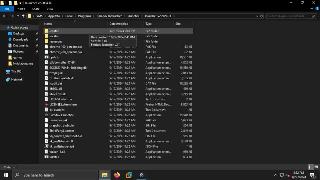Viewport: 320px width, 180px height.
Task: Select vulkan-1.dll file name
Action: [x=57, y=152]
